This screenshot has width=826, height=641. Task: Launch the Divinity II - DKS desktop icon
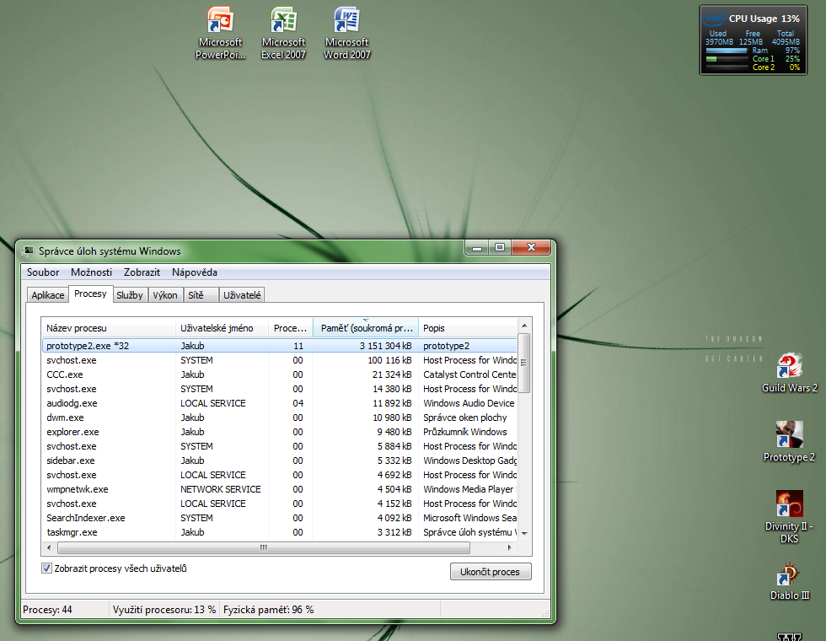click(789, 516)
